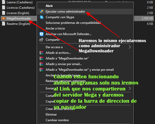Screen dimensions: 155x124
Task: Click the document icon of Readme (English)
Action: point(4,24)
